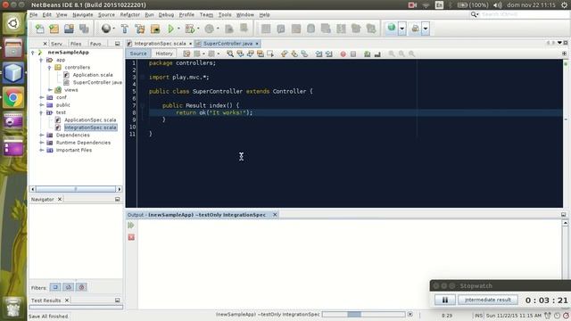Open the Debug menu
Screen dimensions: 571x321
[x=166, y=14]
